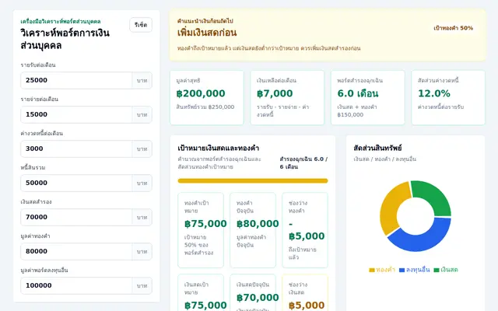
Task: Click the บาท unit beside รายรับต่อเดือน
Action: [142, 80]
